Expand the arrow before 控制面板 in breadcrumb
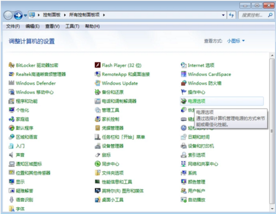276x214 pixels. (x=39, y=15)
